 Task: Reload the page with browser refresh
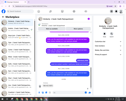pos(9,6)
